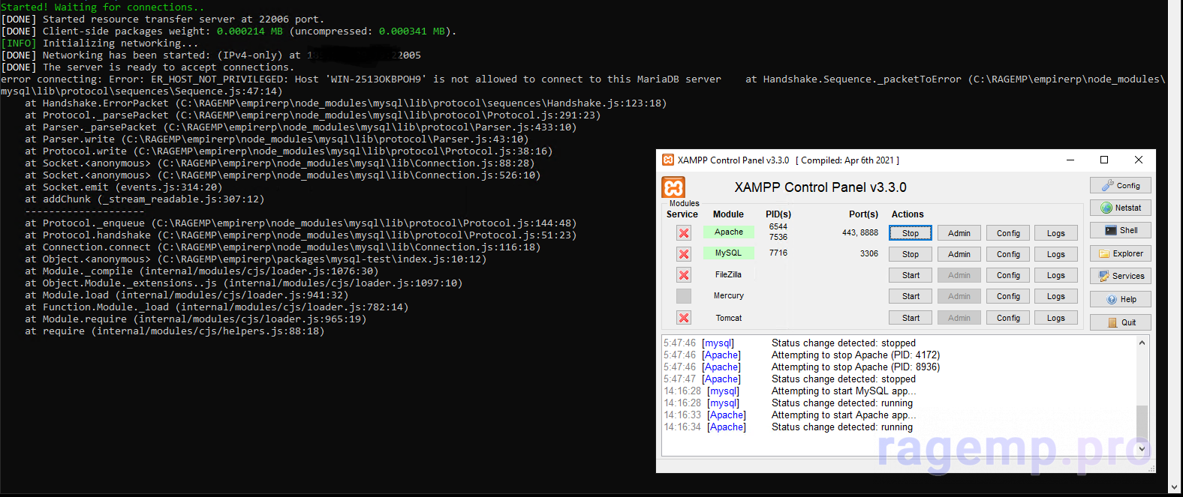The image size is (1183, 497).
Task: Click the terminal window scrollbar down arrow
Action: pos(1175,487)
